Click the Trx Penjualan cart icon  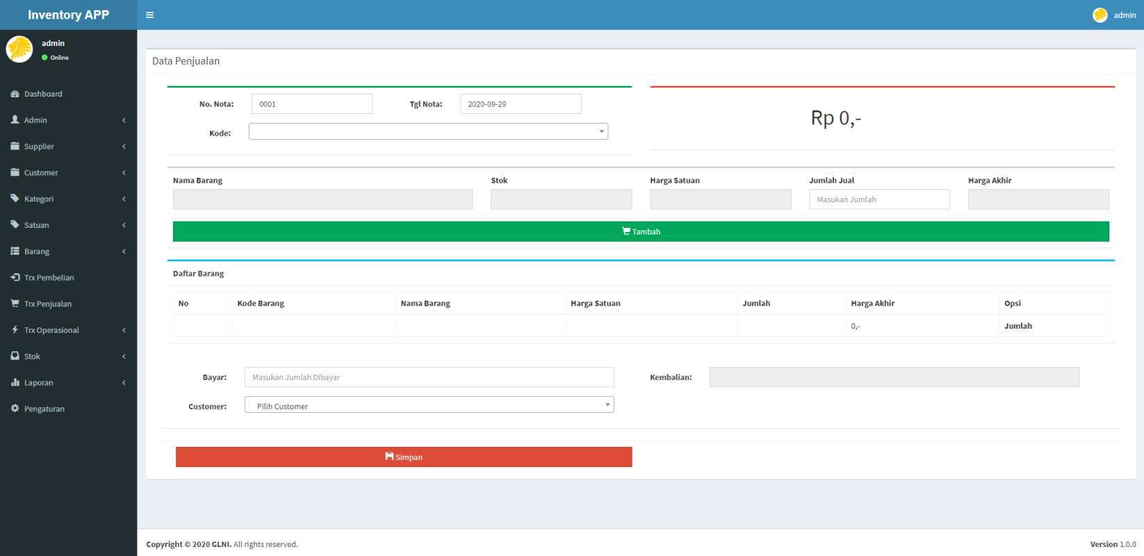coord(15,304)
